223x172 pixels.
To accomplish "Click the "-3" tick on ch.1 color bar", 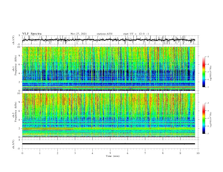I will pos(208,56).
